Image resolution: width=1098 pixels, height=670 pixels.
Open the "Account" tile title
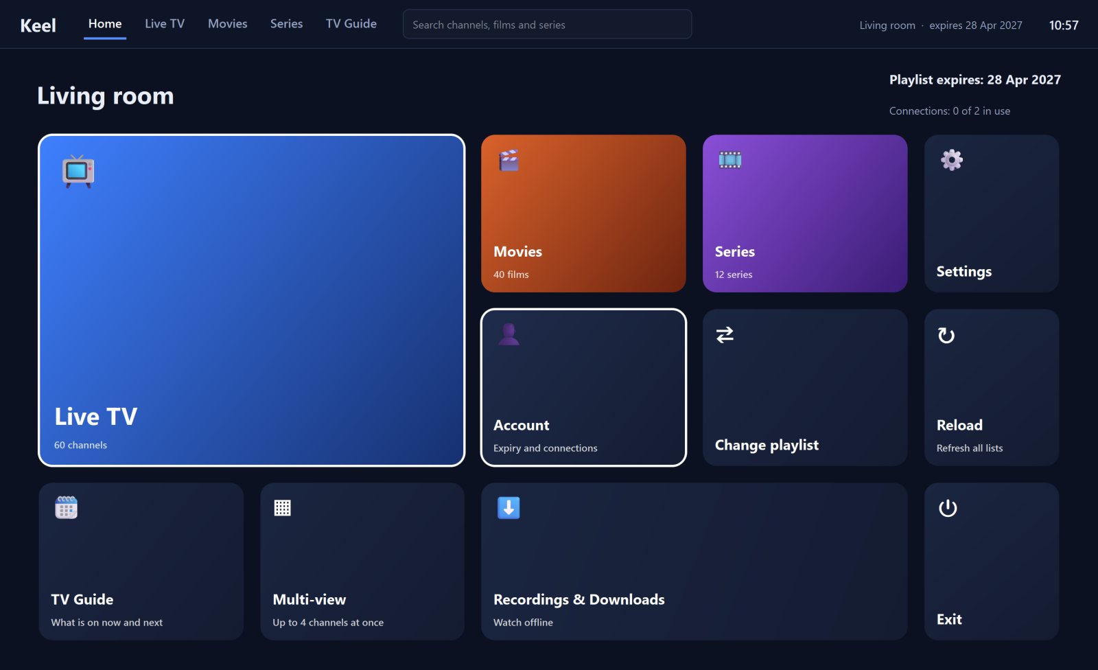pos(522,426)
